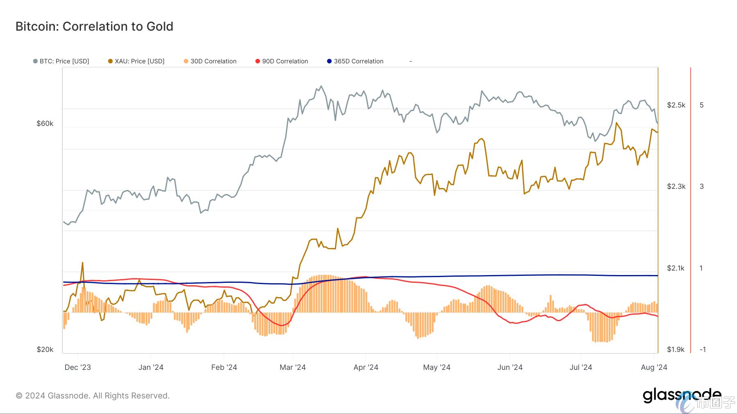
Task: Select the Mar '24 x-axis label
Action: pyautogui.click(x=293, y=367)
